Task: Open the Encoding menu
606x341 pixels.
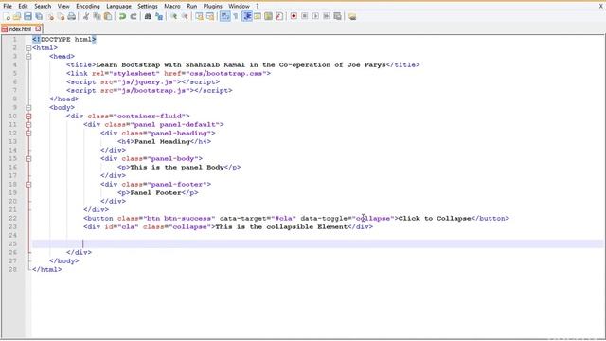Action: (x=88, y=7)
